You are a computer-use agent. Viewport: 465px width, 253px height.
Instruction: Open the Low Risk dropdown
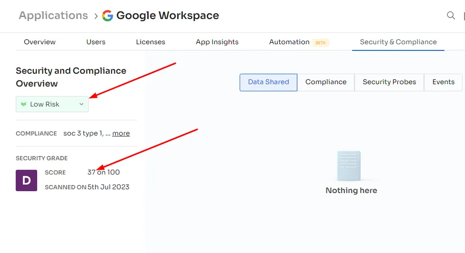click(52, 104)
